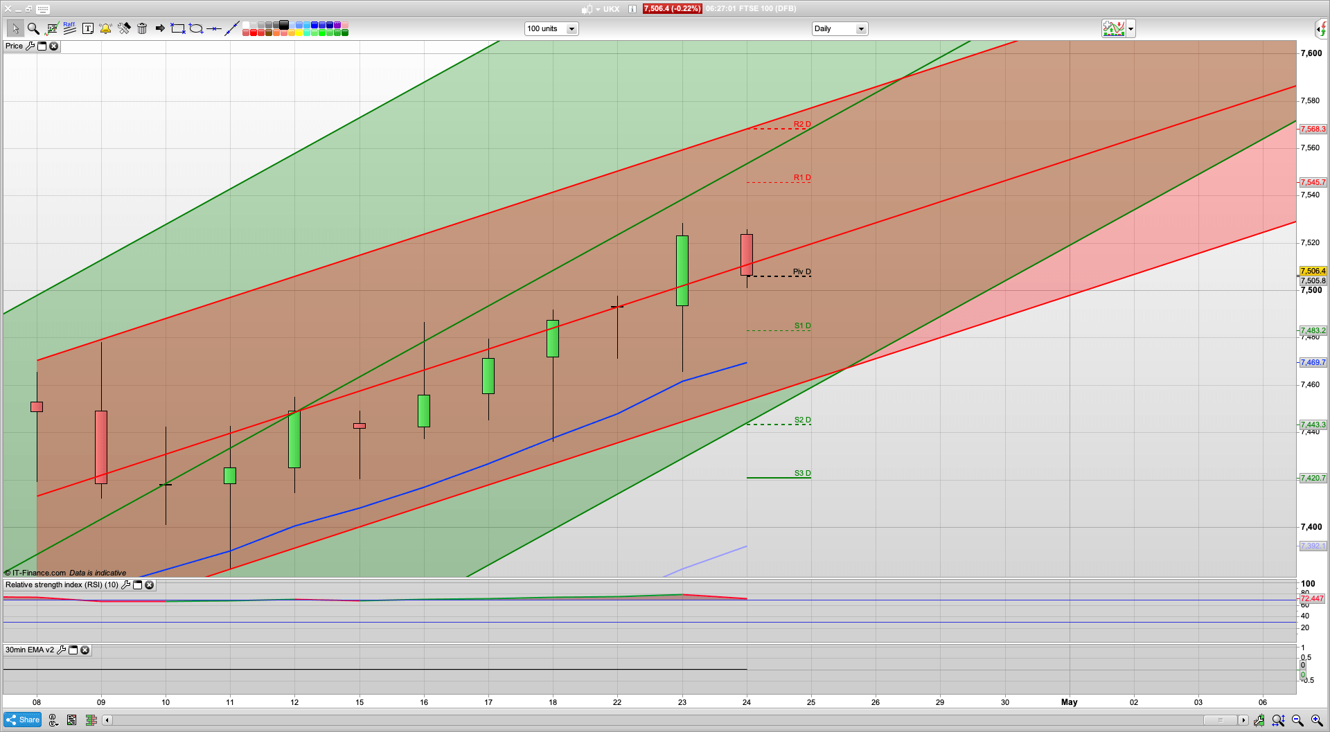1330x732 pixels.
Task: Open the order list icon in bottom bar
Action: [72, 720]
